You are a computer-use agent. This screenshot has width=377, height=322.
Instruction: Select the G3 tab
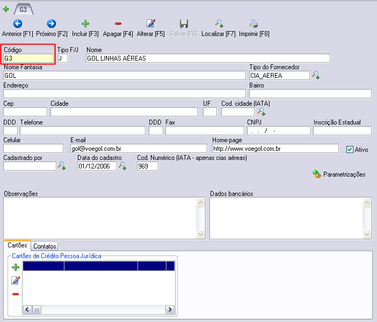(23, 10)
